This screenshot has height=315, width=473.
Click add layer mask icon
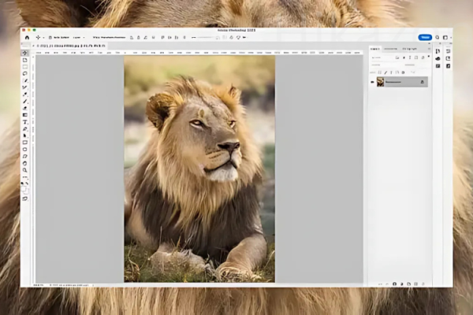tap(394, 284)
